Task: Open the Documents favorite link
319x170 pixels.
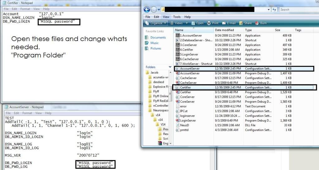Action: tap(158, 38)
